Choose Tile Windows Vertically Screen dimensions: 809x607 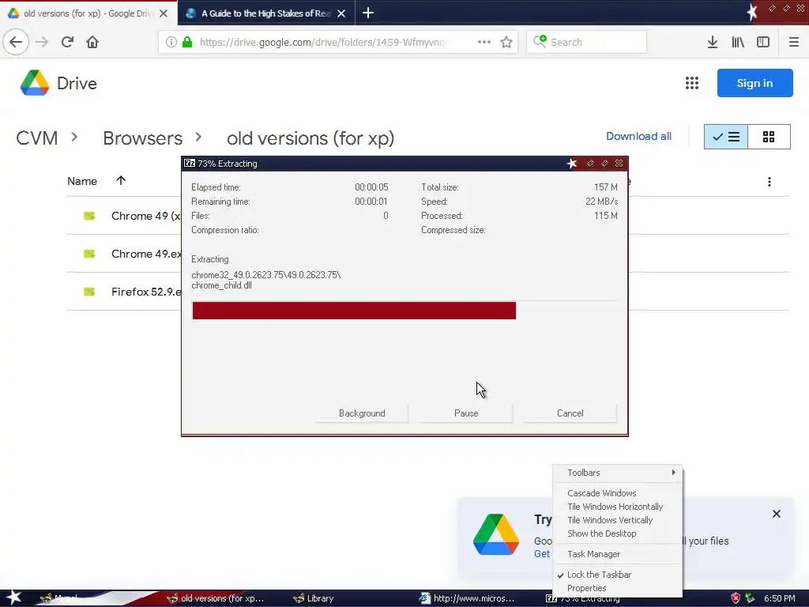pyautogui.click(x=618, y=520)
